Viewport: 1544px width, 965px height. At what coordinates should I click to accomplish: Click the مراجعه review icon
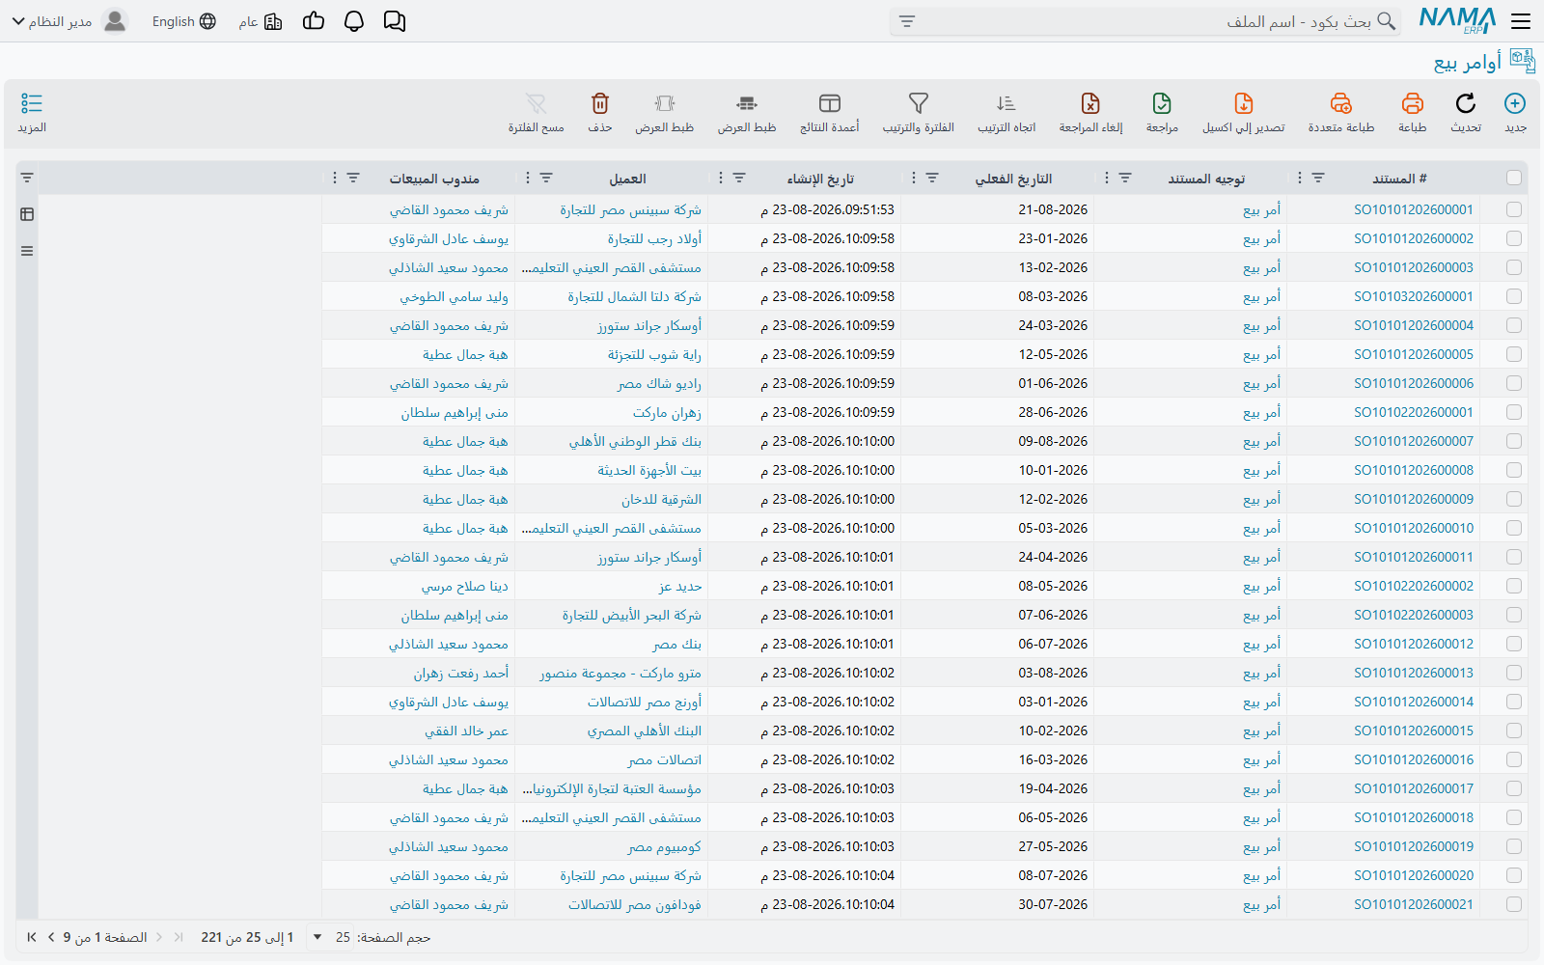tap(1162, 112)
